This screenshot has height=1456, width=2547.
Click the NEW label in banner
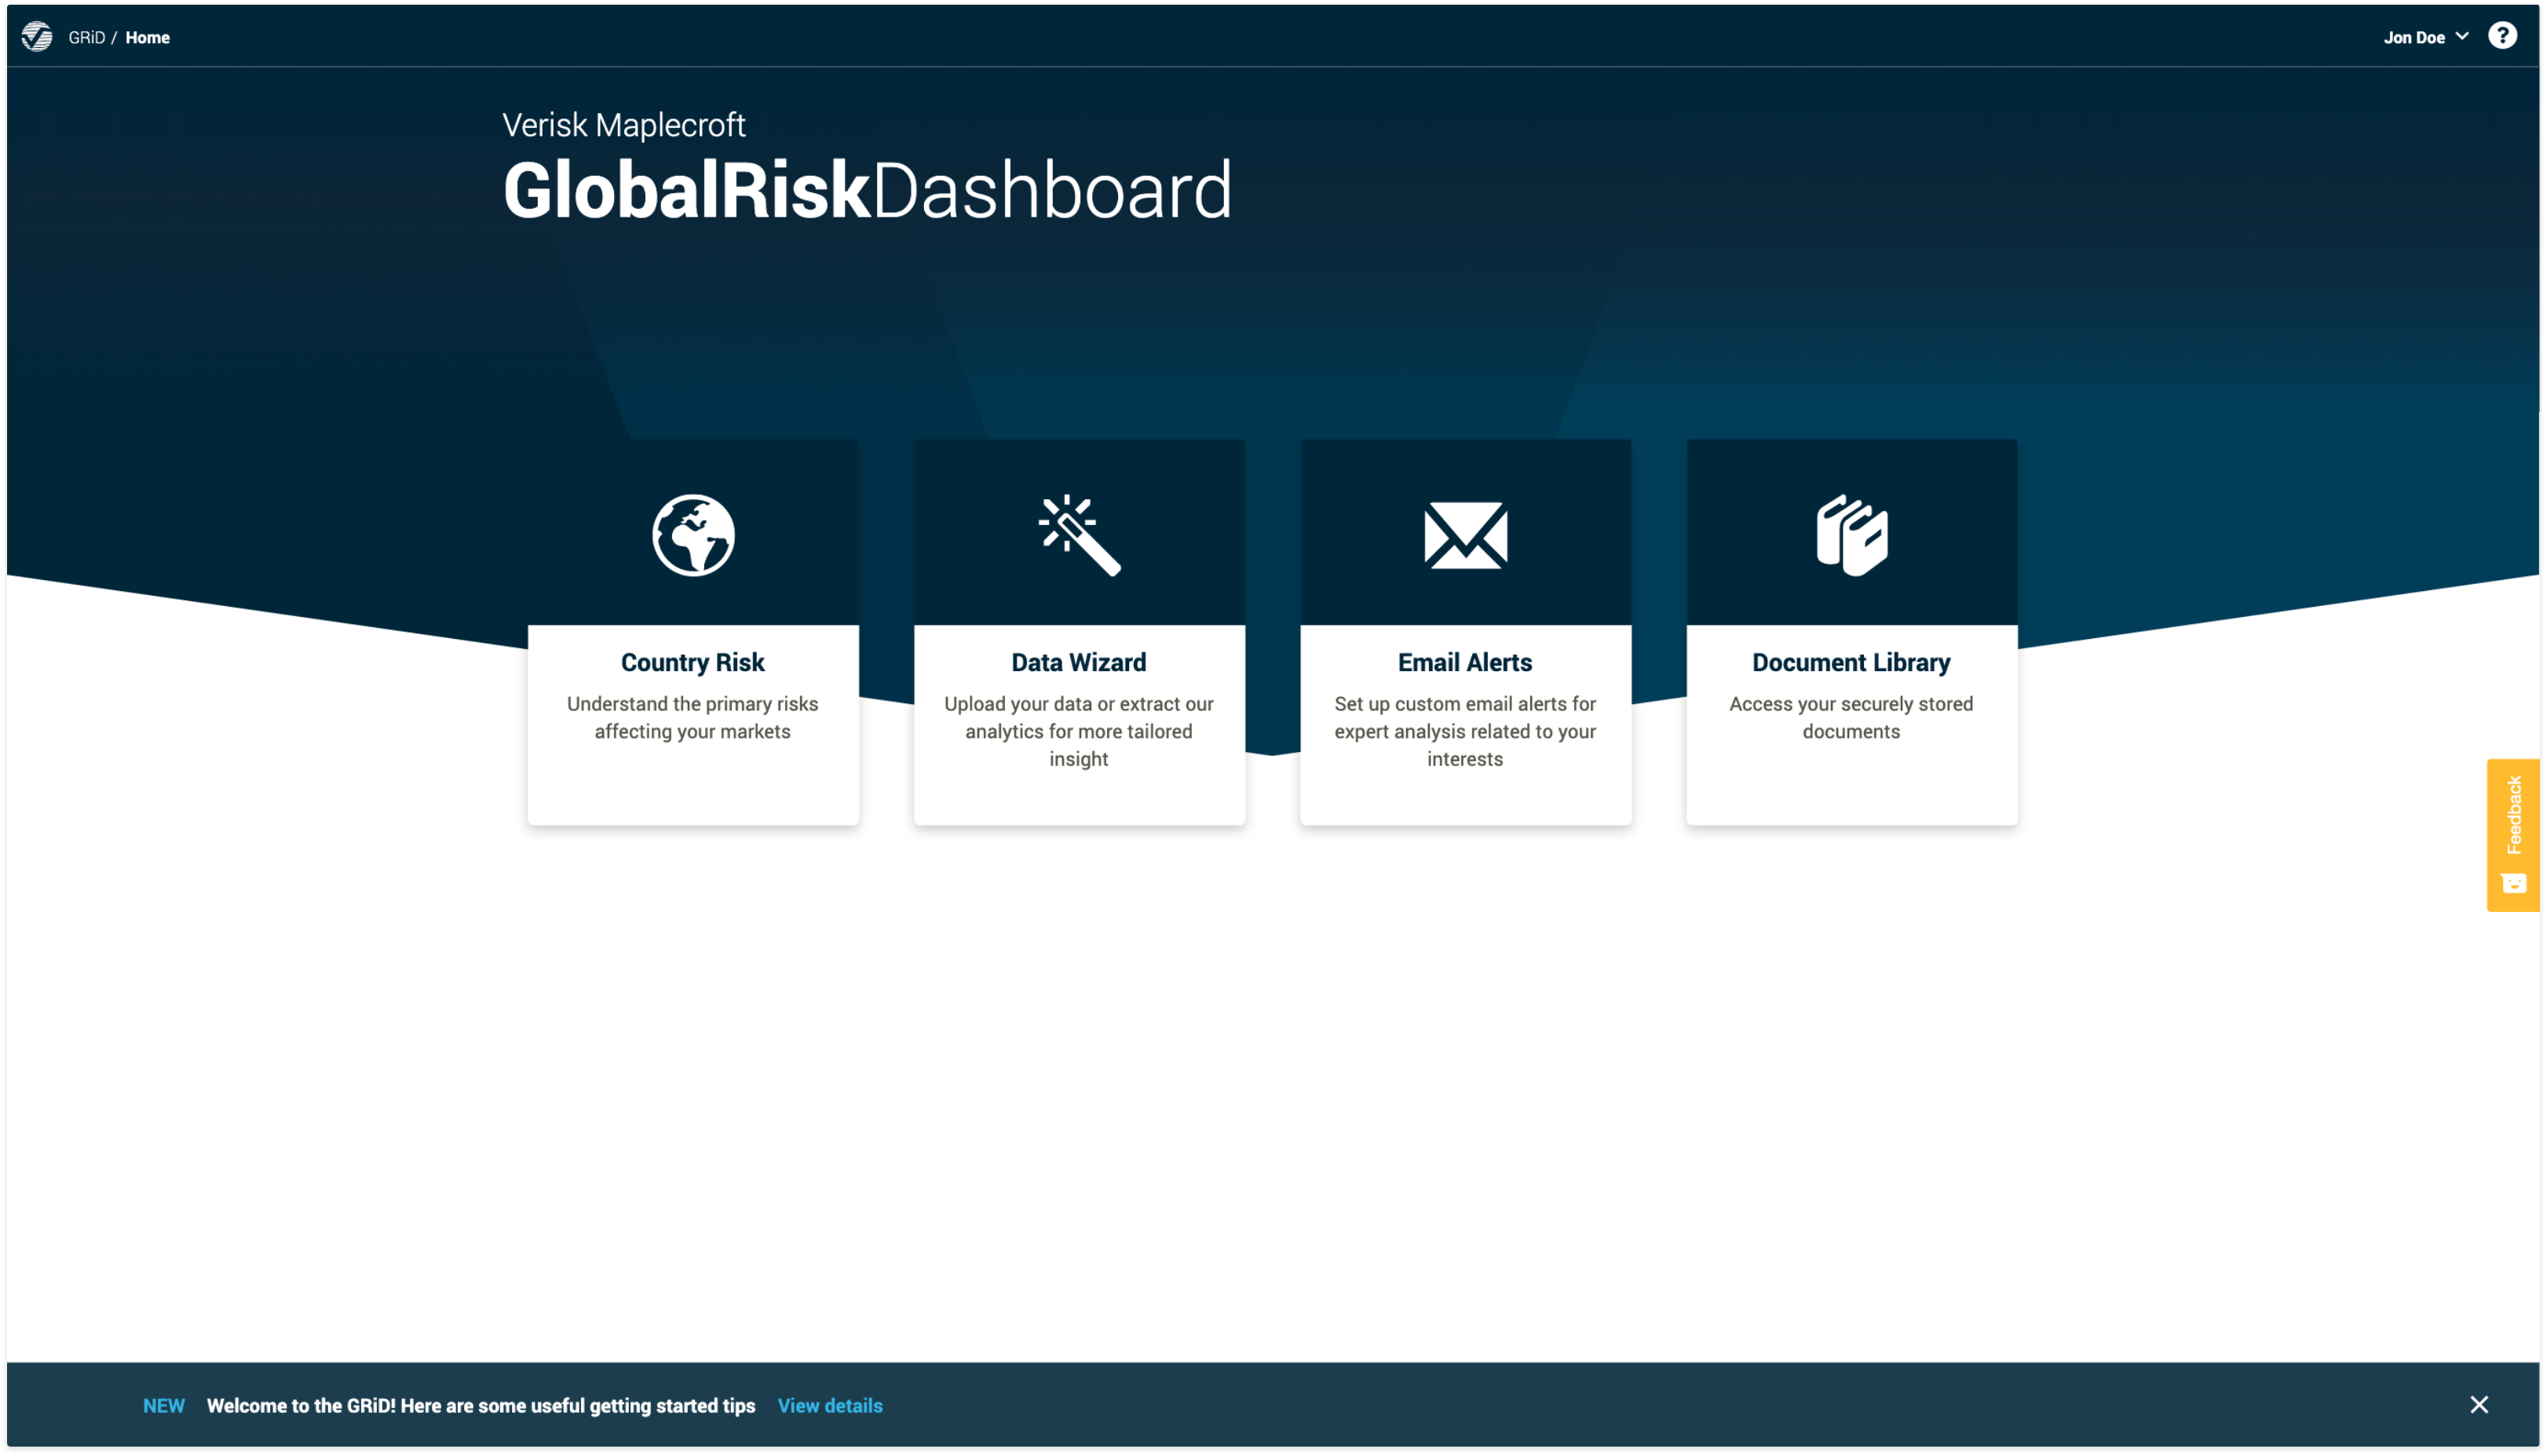(x=164, y=1406)
